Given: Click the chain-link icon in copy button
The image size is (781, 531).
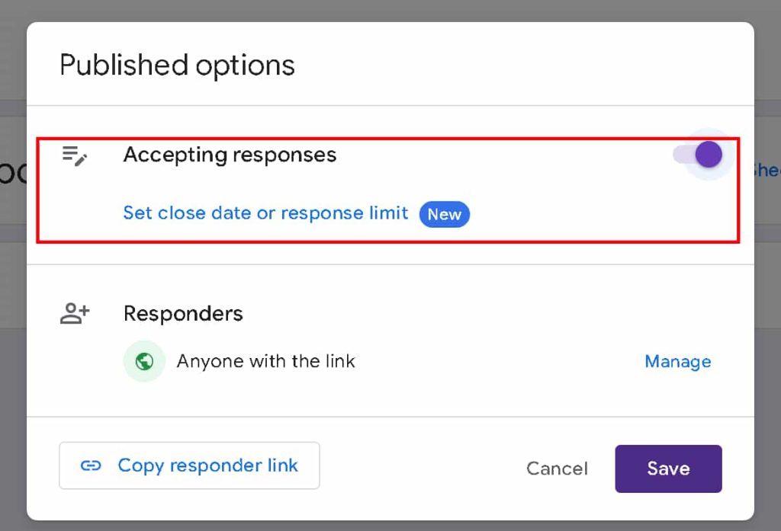Looking at the screenshot, I should point(91,465).
